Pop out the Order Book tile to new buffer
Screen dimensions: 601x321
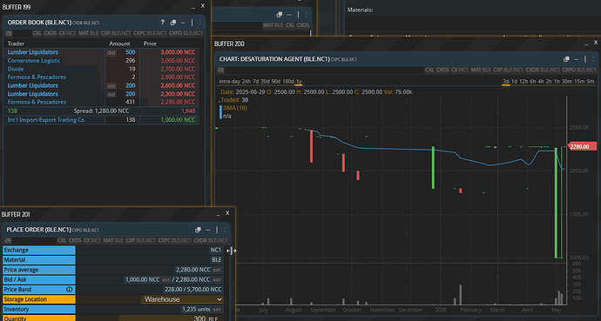[x=173, y=23]
